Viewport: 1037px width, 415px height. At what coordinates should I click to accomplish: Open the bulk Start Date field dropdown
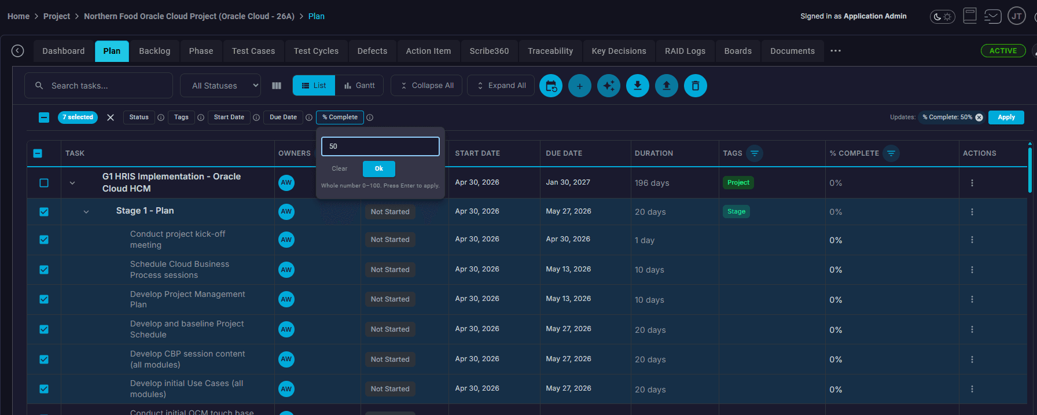tap(229, 117)
